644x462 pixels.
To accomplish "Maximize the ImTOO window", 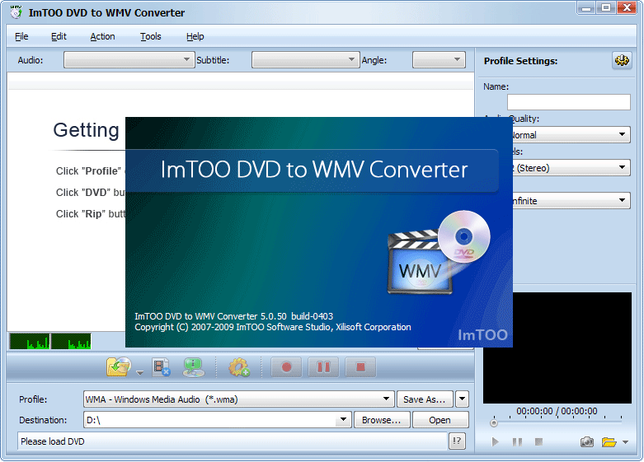I will point(606,7).
